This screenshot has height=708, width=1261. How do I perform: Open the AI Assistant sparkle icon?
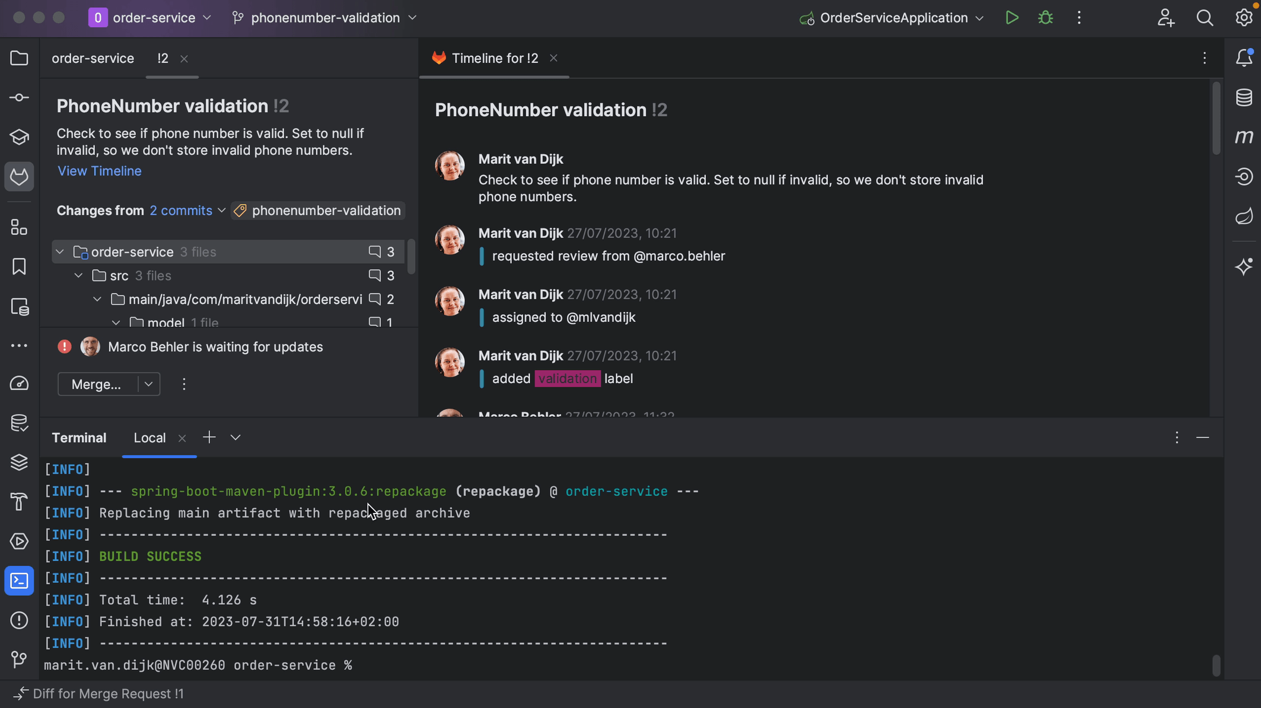pyautogui.click(x=1244, y=267)
